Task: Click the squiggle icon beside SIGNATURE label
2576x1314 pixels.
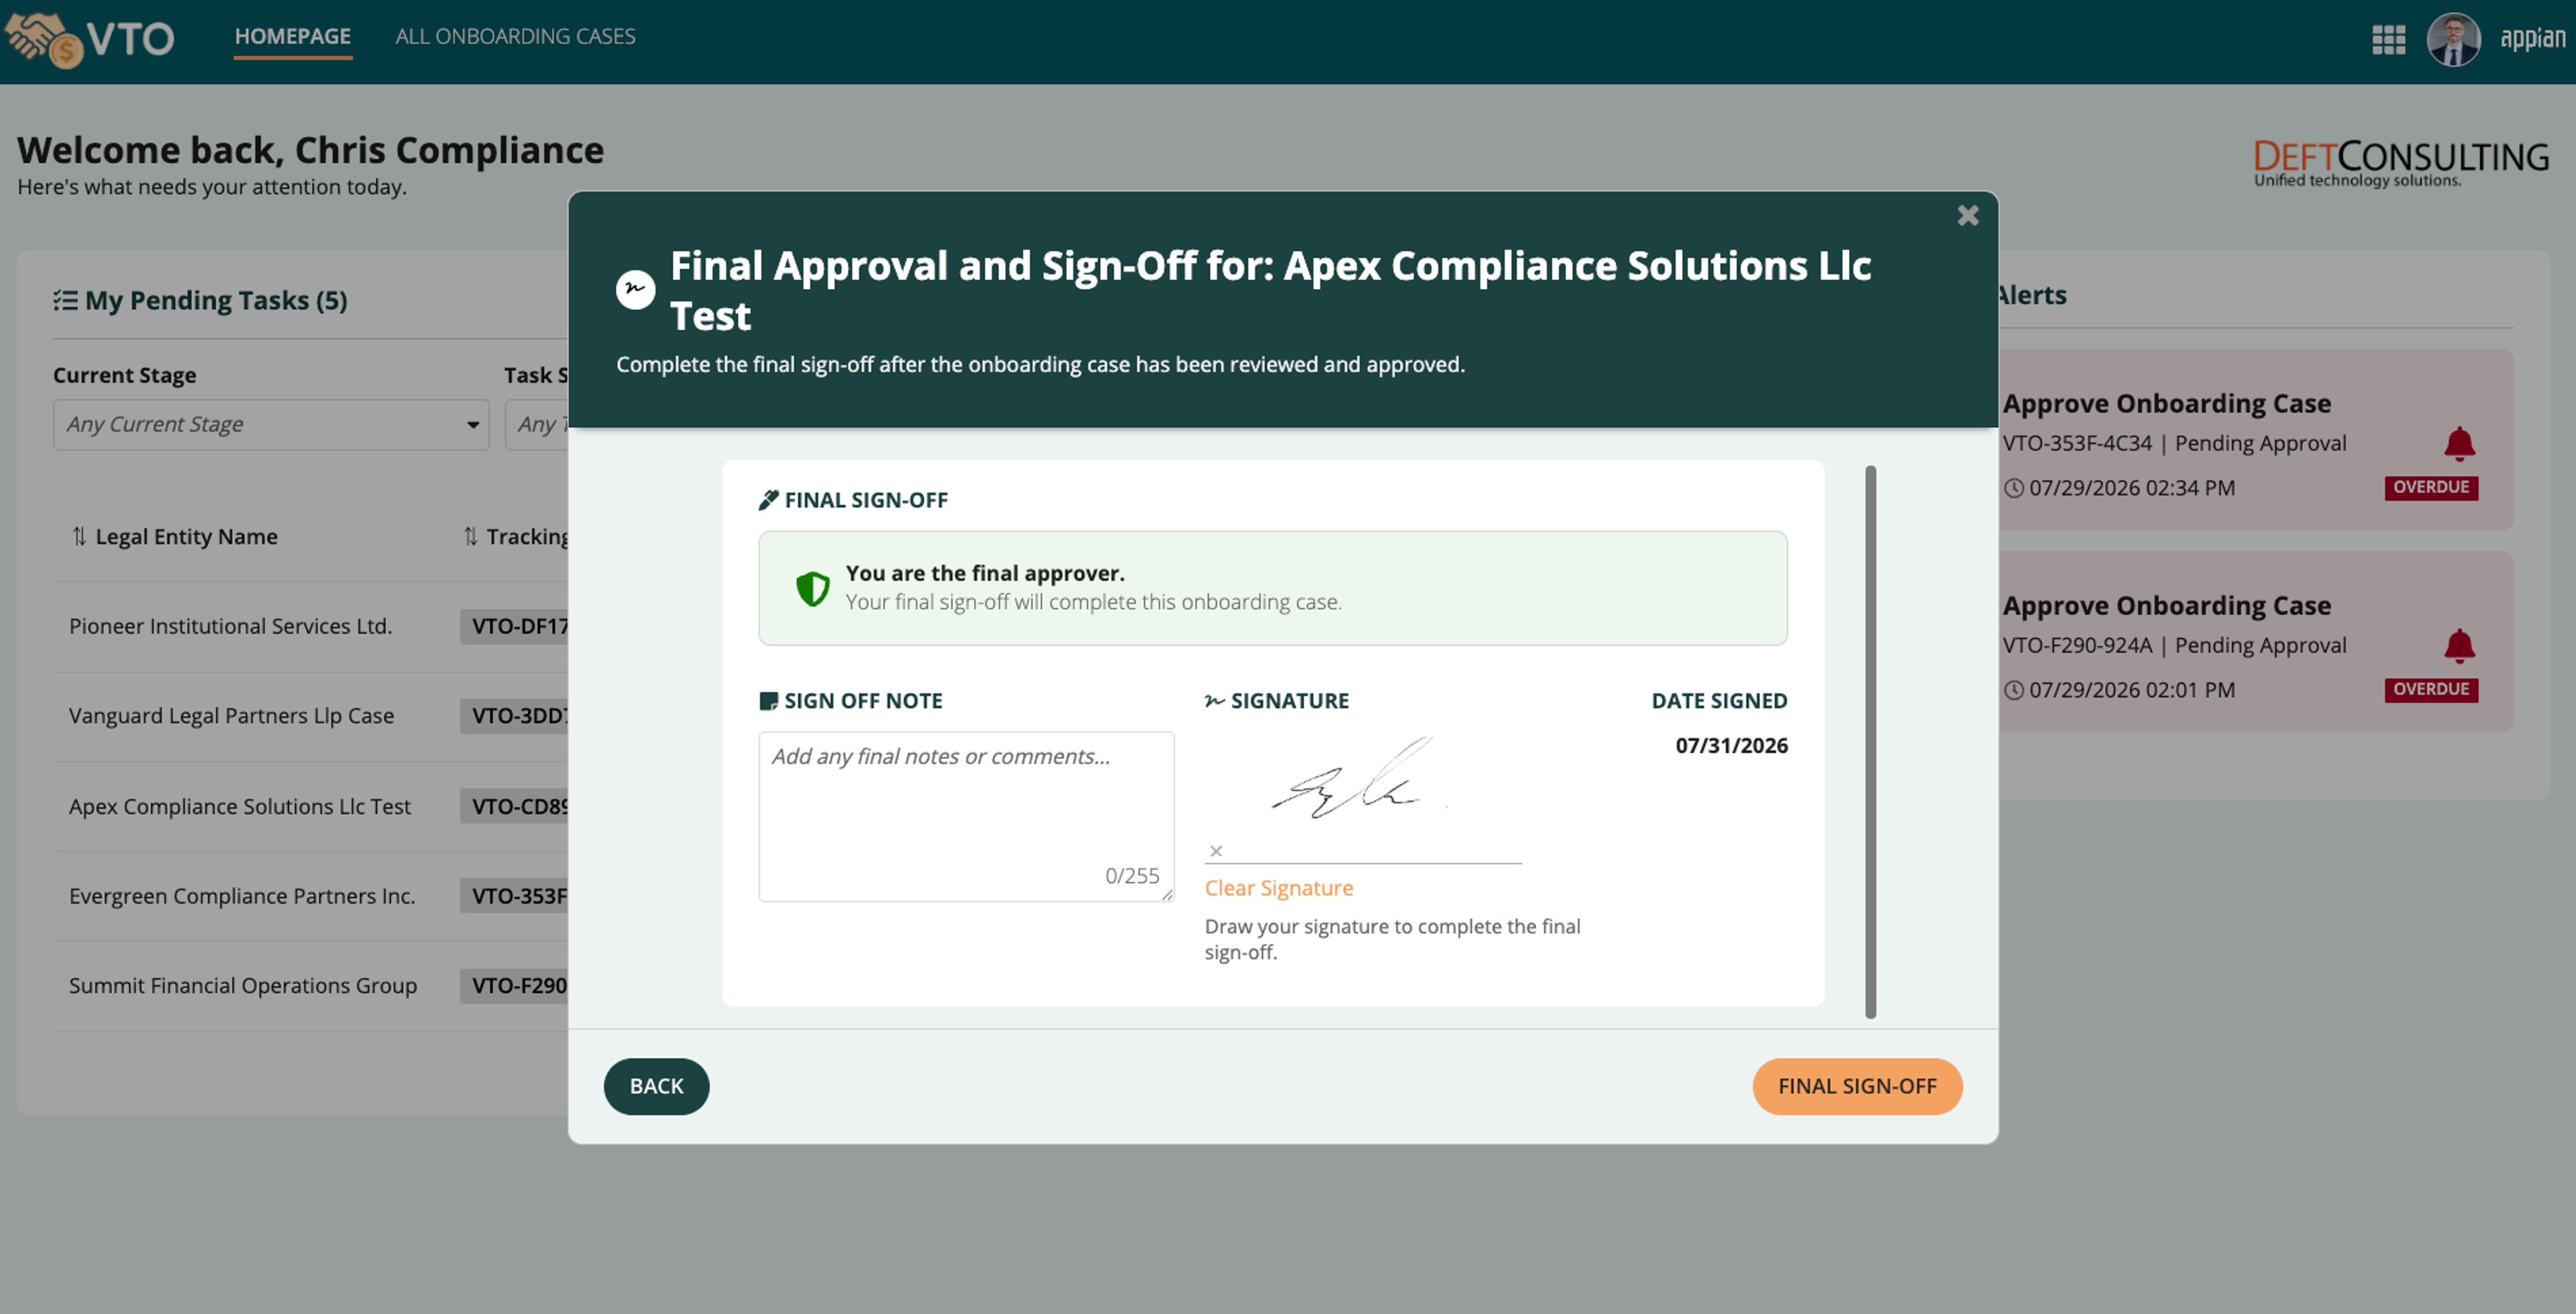Action: coord(1214,701)
